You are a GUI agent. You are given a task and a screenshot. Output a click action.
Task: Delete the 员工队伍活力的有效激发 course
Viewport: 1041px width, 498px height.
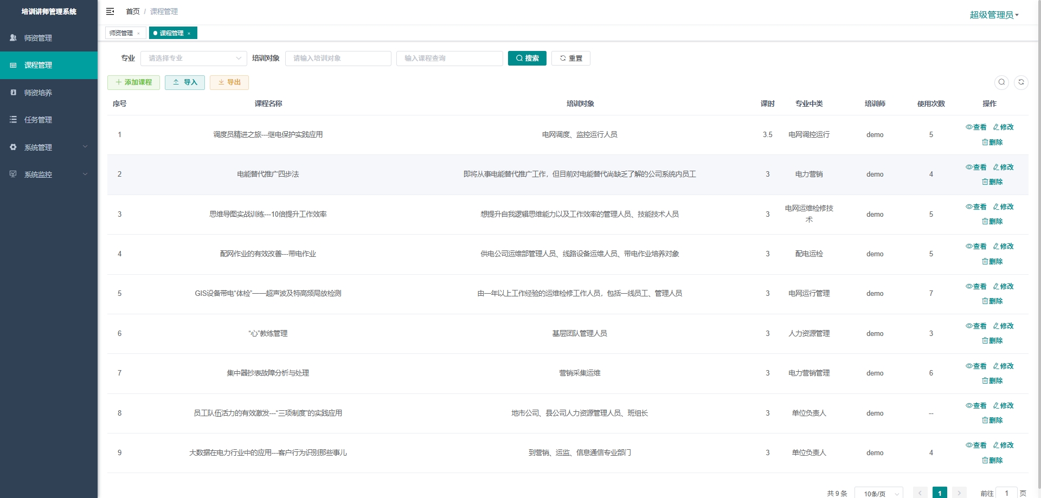992,421
